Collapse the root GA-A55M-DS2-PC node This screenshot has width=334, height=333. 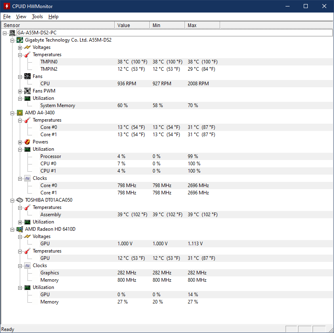point(5,33)
